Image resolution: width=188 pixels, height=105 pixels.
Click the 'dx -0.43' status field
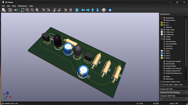[140, 103]
